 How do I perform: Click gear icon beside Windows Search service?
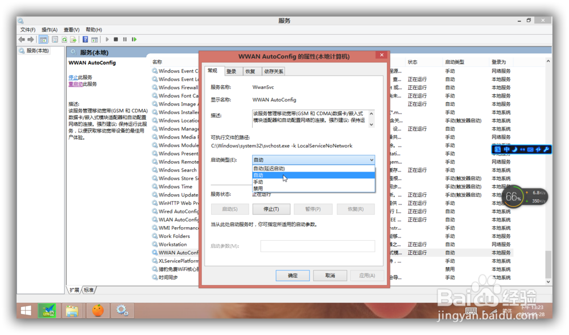point(155,170)
